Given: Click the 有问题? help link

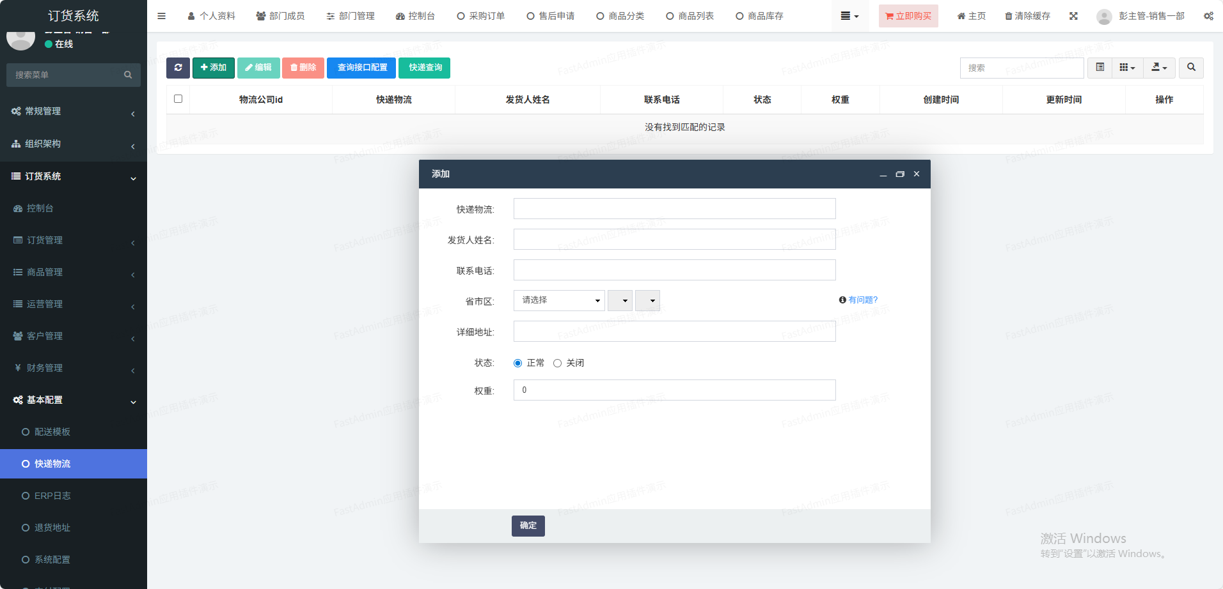Looking at the screenshot, I should click(858, 300).
